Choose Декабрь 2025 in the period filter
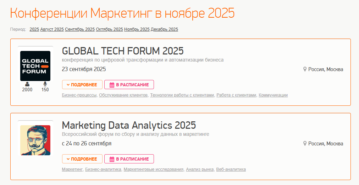Image resolution: width=359 pixels, height=185 pixels. tap(164, 29)
